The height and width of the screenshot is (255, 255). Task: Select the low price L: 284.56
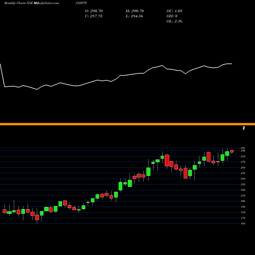point(135,16)
